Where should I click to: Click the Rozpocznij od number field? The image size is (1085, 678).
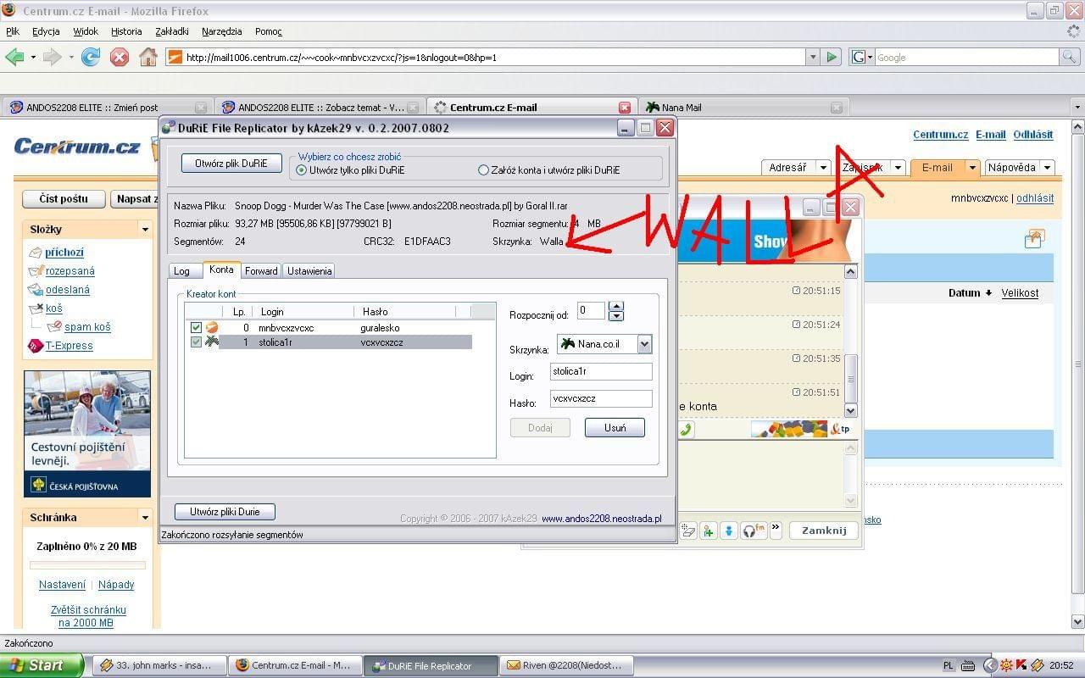(x=591, y=311)
